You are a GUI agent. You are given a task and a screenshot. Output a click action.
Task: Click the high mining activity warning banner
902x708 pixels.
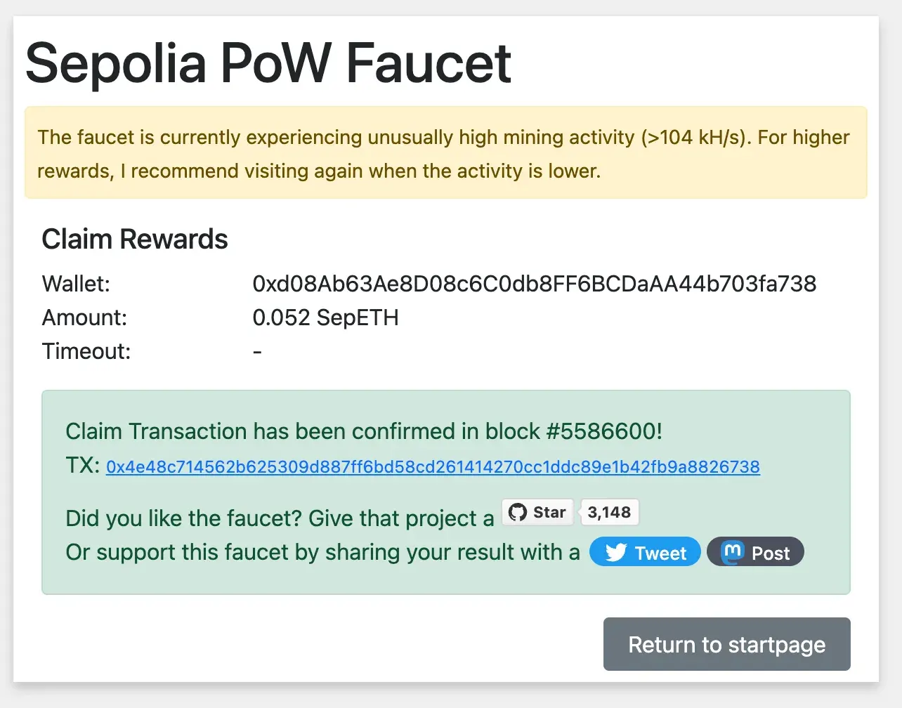pos(445,153)
